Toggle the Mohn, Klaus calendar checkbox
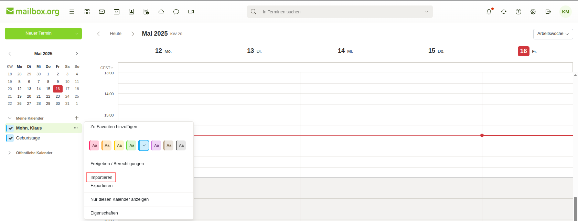Image resolution: width=578 pixels, height=221 pixels. click(10, 128)
